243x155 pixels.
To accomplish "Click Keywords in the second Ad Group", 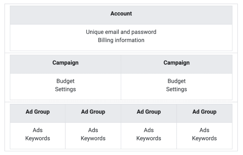I will 93,139.
